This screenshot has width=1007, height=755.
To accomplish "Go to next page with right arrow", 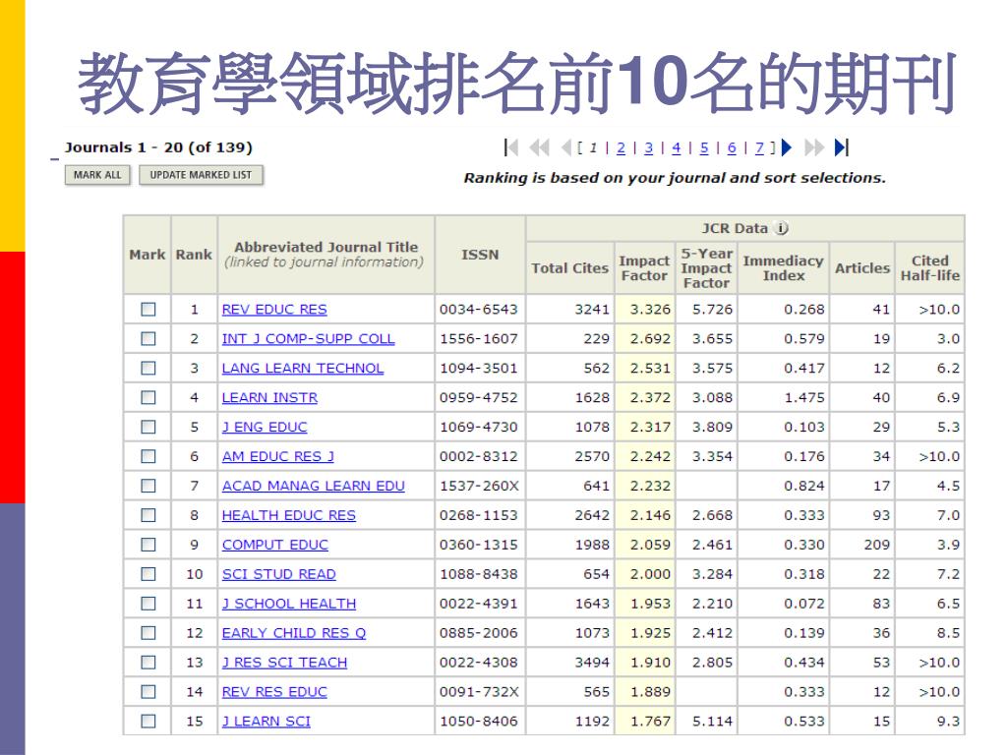I will pos(787,147).
